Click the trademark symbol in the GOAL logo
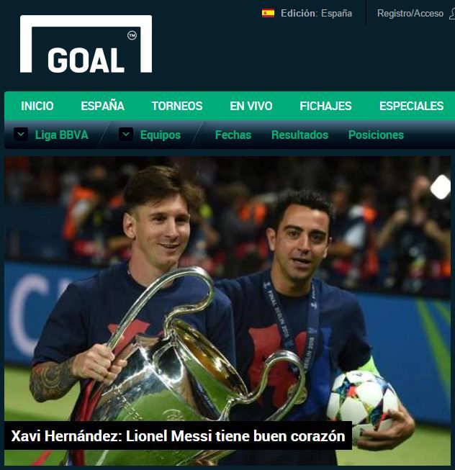The image size is (455, 470). click(x=132, y=35)
